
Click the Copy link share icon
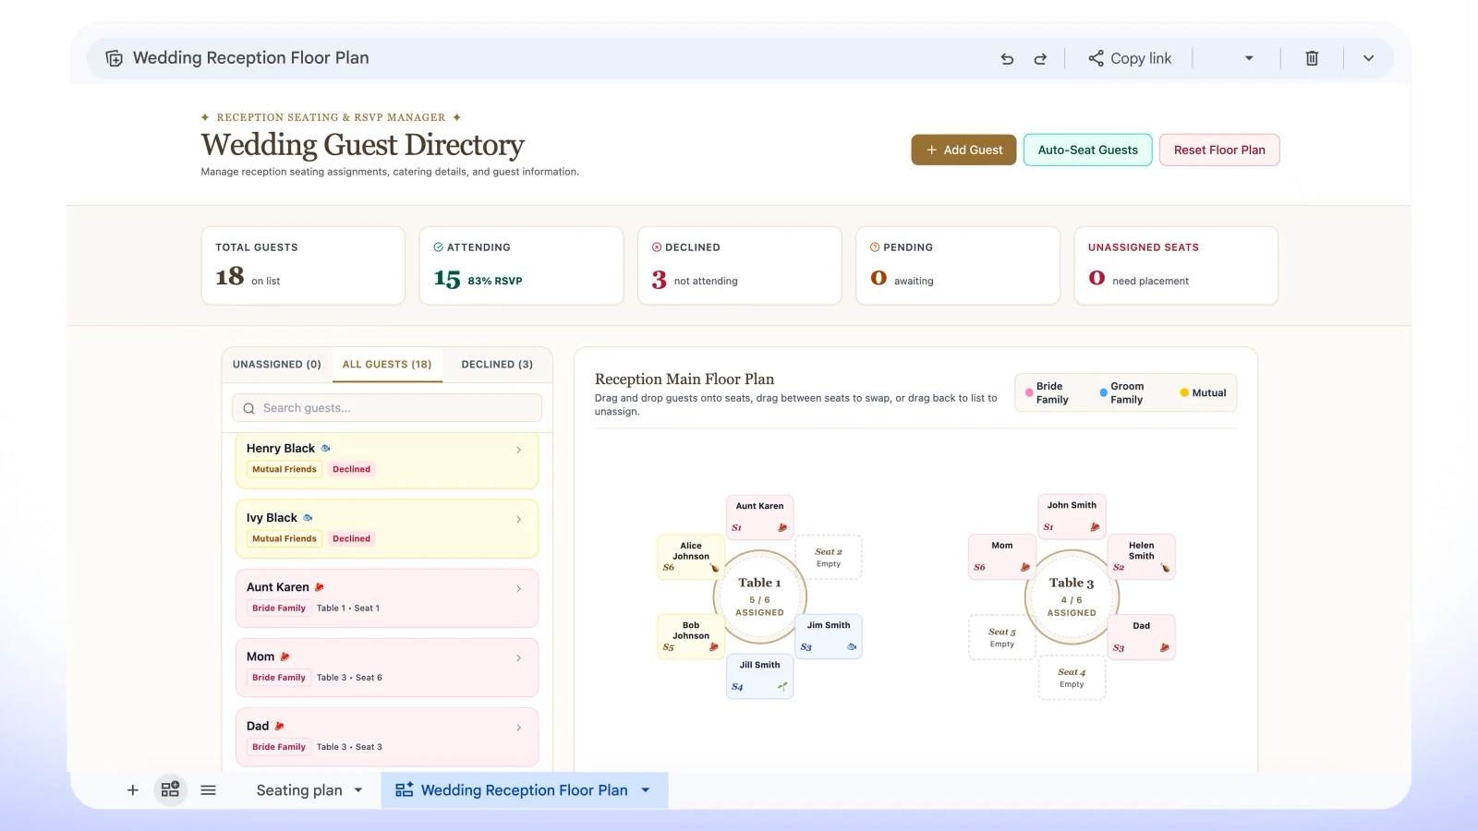tap(1096, 58)
